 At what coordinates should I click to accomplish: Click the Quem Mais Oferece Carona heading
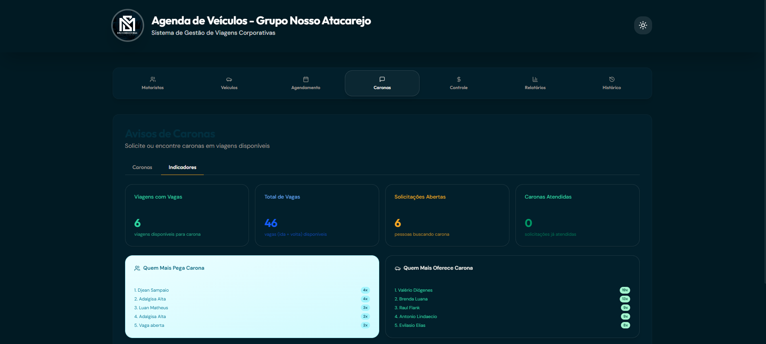[x=438, y=268]
